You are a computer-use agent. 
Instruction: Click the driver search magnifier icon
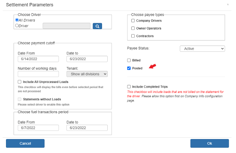click(97, 26)
